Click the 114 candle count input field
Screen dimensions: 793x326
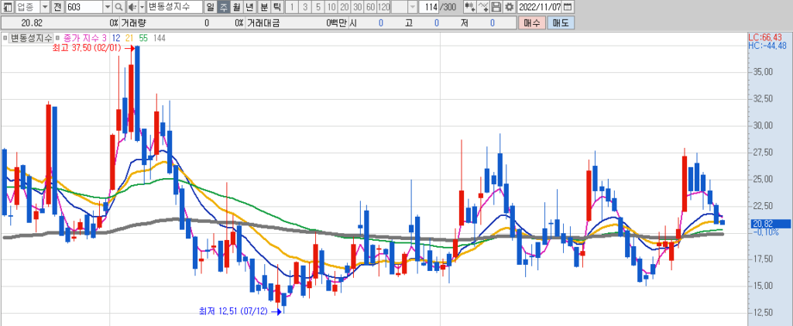[x=428, y=7]
